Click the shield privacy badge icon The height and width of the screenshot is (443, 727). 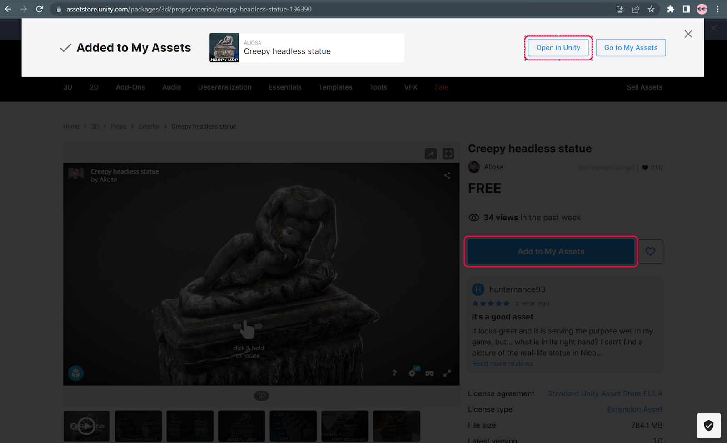[x=709, y=426]
